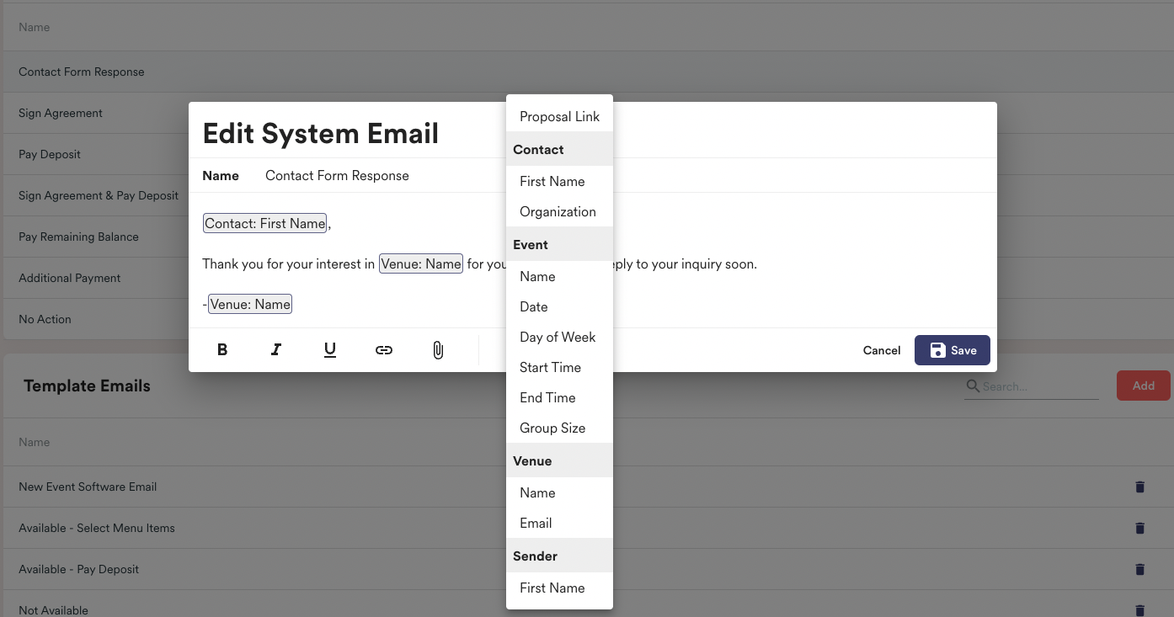Save the edited system email
Image resolution: width=1174 pixels, height=617 pixels.
pos(952,349)
